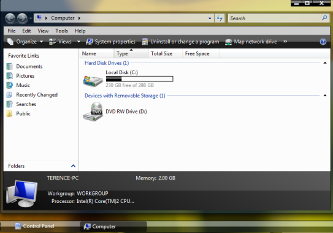
Task: Click Devices with Removable Storage (1) heading
Action: 125,96
